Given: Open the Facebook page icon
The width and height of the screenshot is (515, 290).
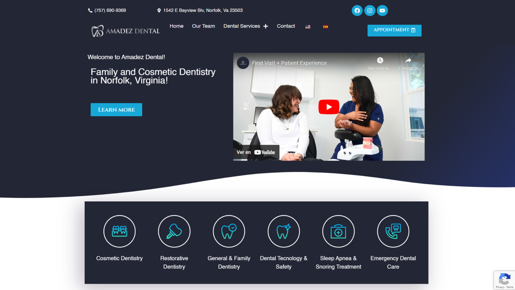Looking at the screenshot, I should (357, 10).
